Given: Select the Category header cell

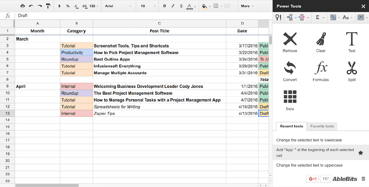Looking at the screenshot, I should pos(76,31).
